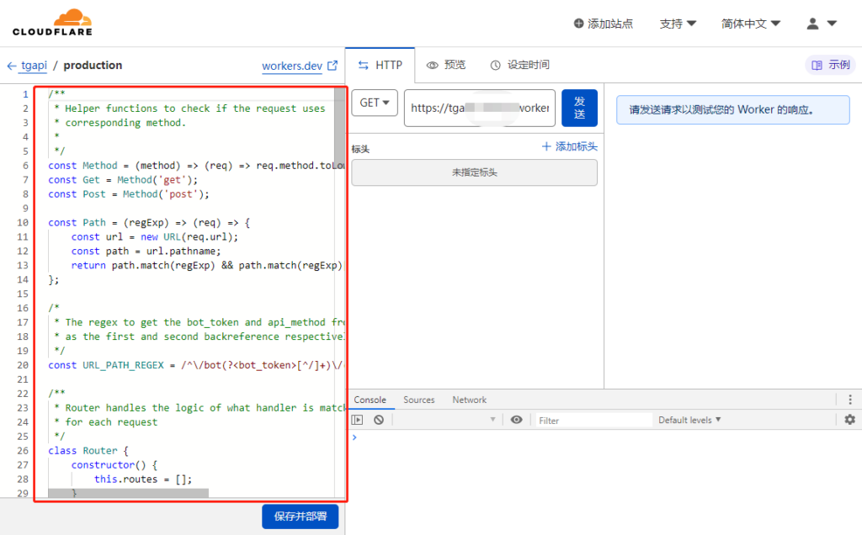Show the console sidebar

[358, 420]
